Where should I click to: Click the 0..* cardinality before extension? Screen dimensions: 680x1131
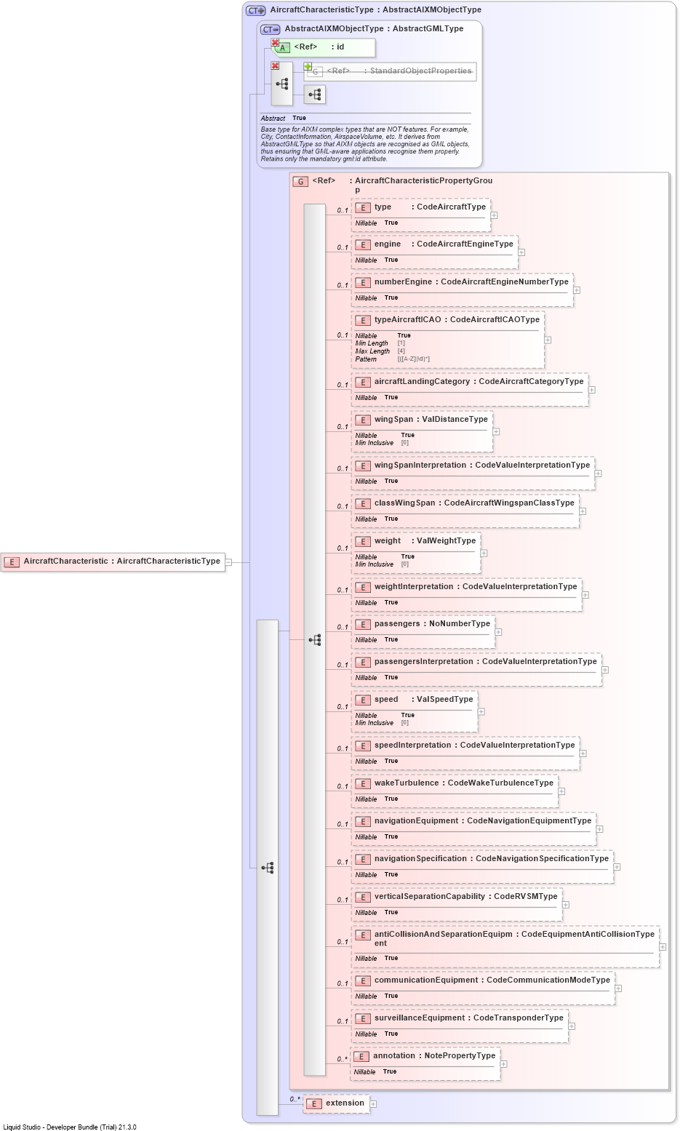click(295, 1099)
